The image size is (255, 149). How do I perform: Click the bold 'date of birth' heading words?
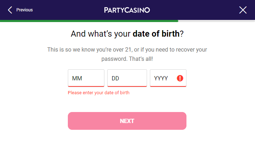(156, 34)
